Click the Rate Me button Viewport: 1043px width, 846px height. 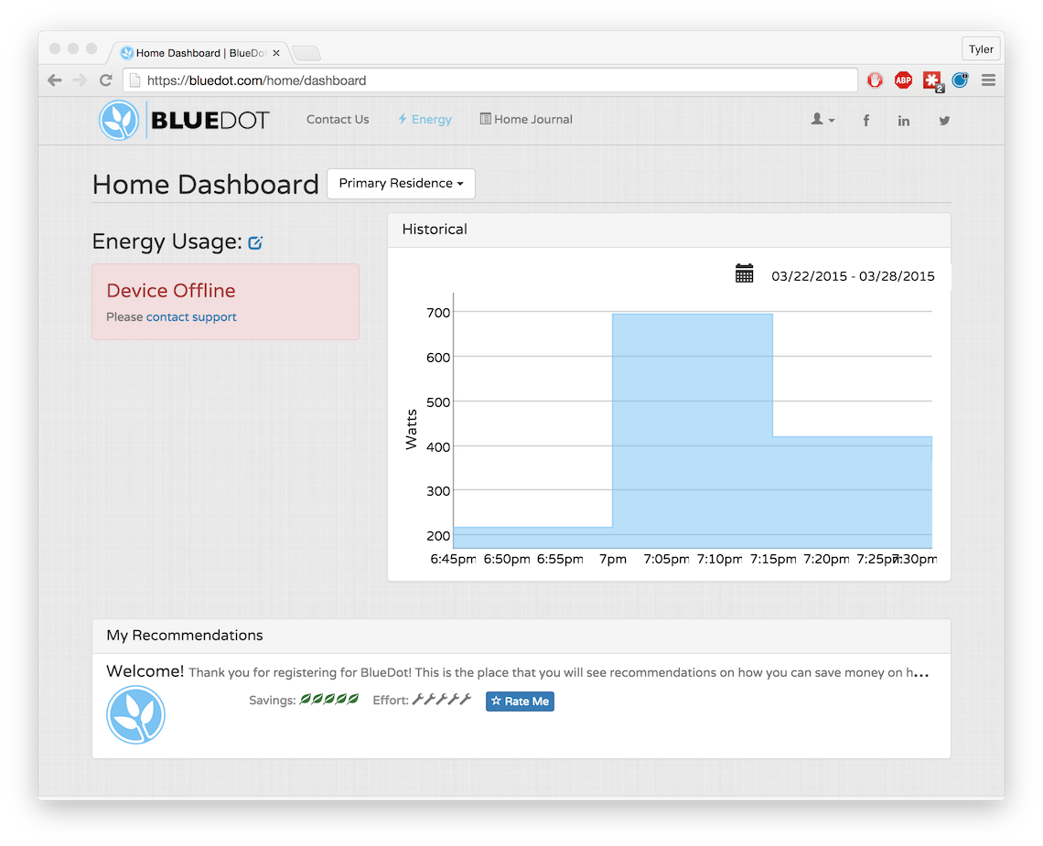click(521, 701)
